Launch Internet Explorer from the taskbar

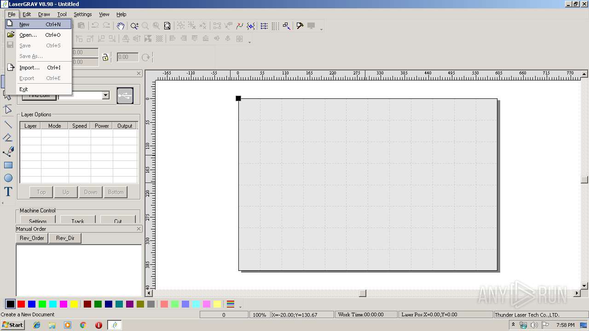[x=37, y=325]
